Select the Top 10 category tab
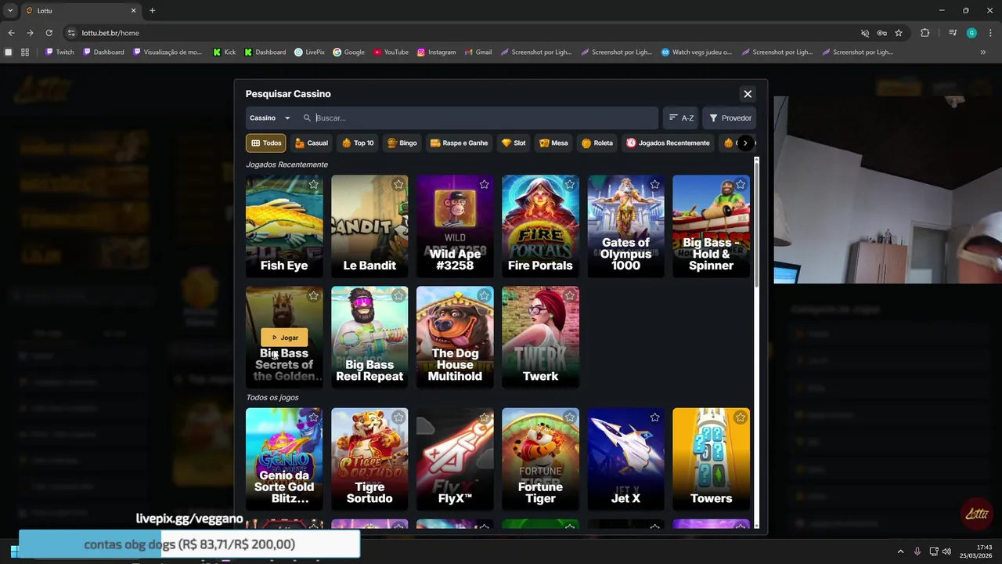The width and height of the screenshot is (1002, 564). 358,143
